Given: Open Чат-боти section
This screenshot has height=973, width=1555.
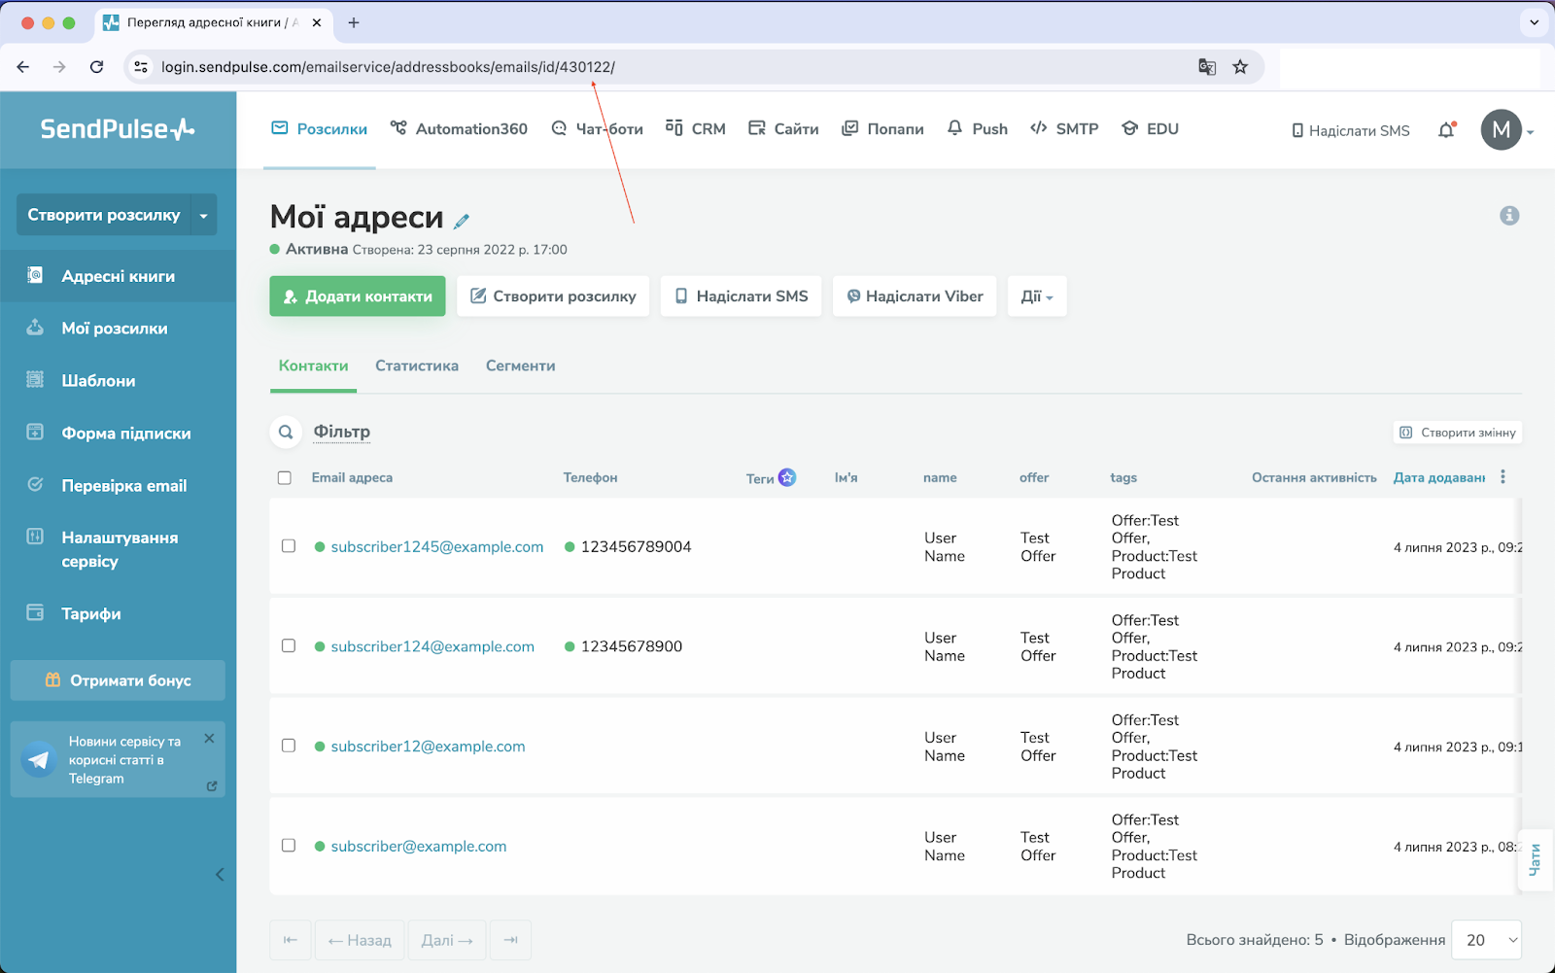Looking at the screenshot, I should coord(597,129).
